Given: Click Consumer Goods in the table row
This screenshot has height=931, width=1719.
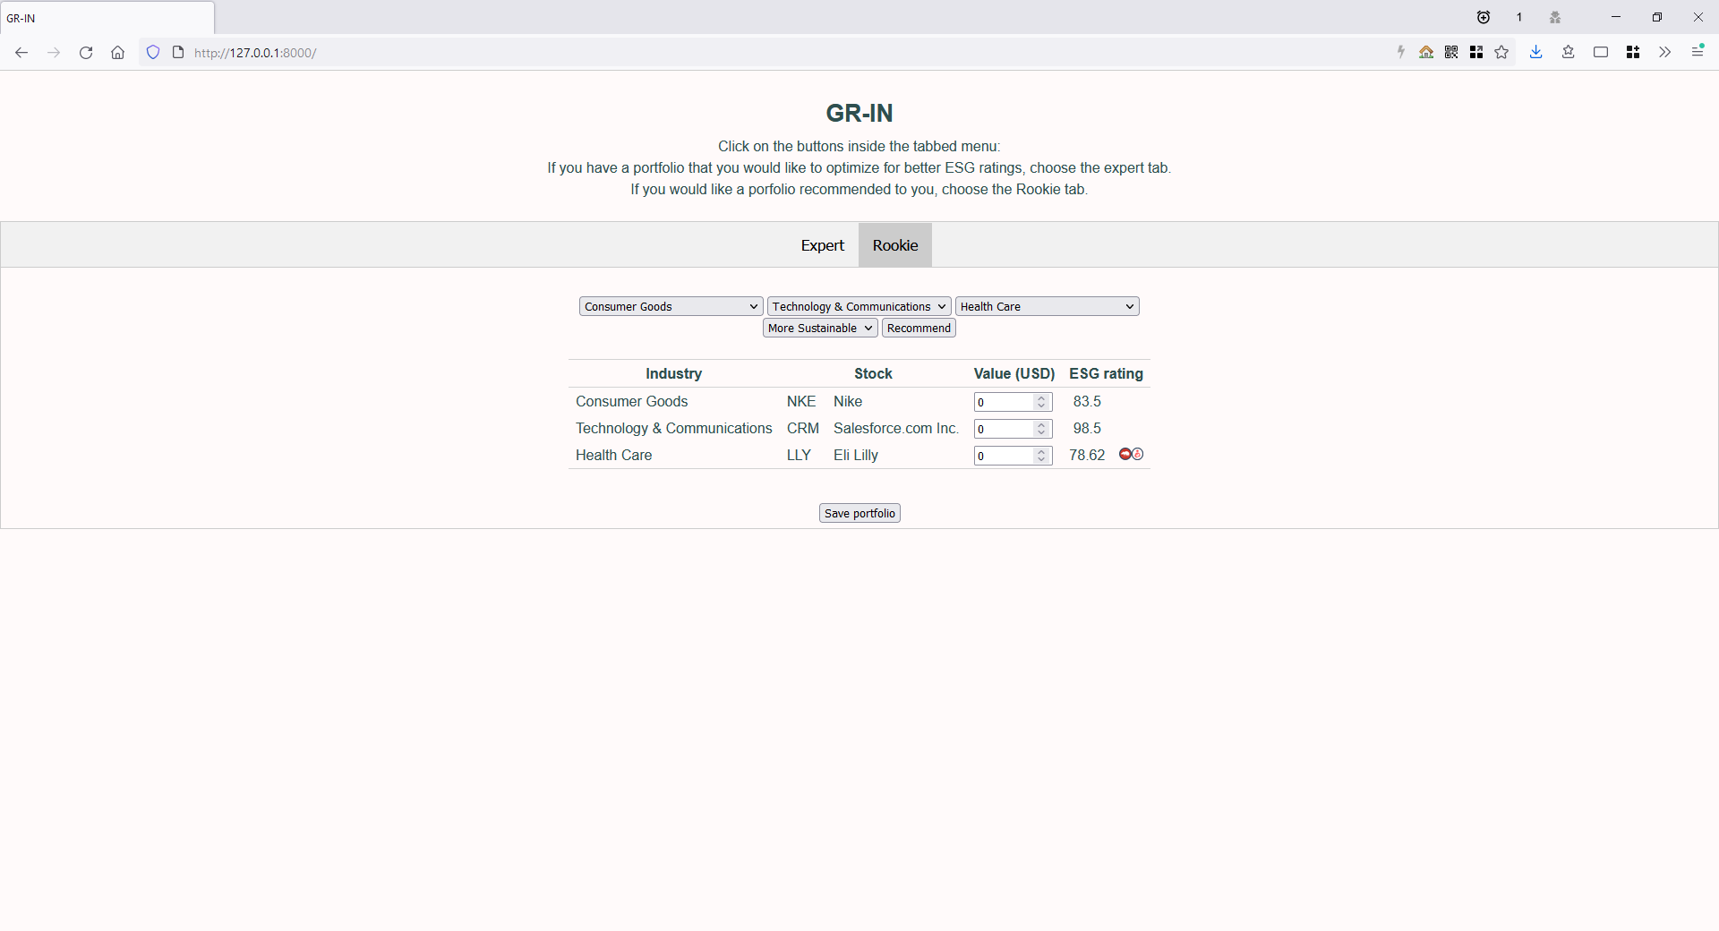Looking at the screenshot, I should [631, 401].
